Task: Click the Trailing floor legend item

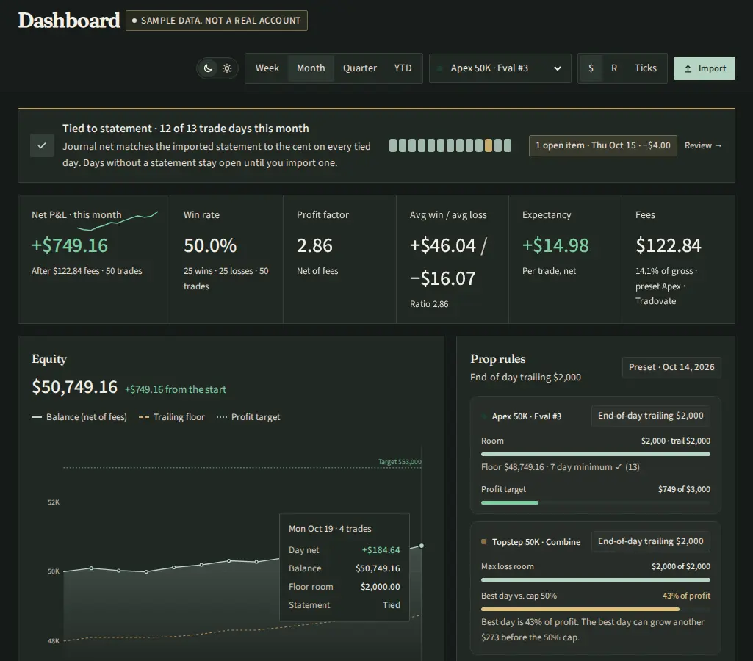Action: pos(171,417)
